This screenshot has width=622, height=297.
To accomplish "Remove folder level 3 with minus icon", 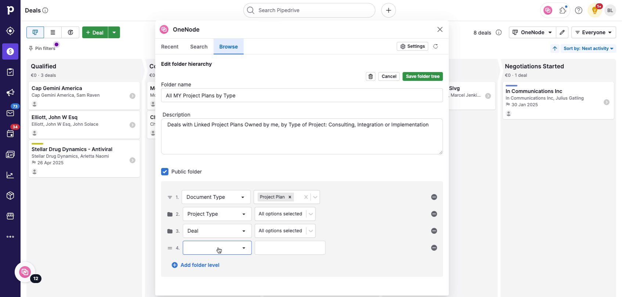I will click(x=434, y=231).
